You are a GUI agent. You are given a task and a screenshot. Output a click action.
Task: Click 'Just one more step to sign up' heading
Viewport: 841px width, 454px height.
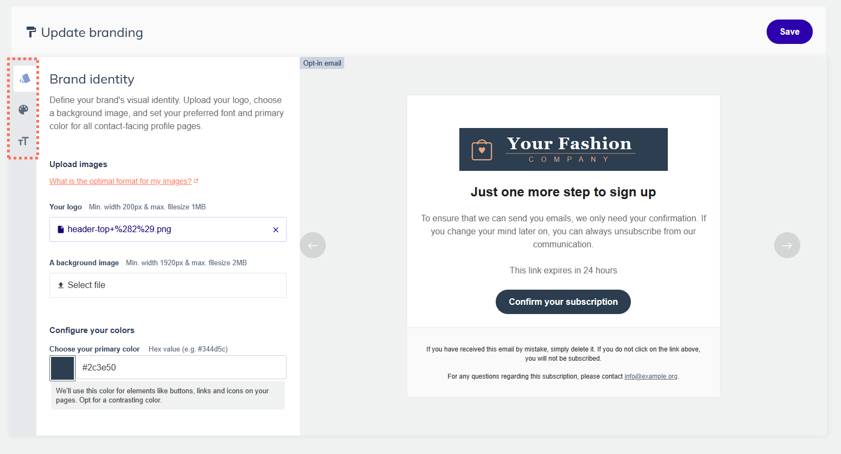563,192
